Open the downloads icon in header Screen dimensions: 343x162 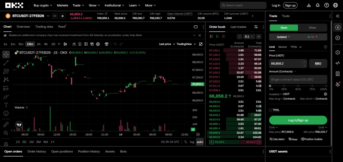308,5
